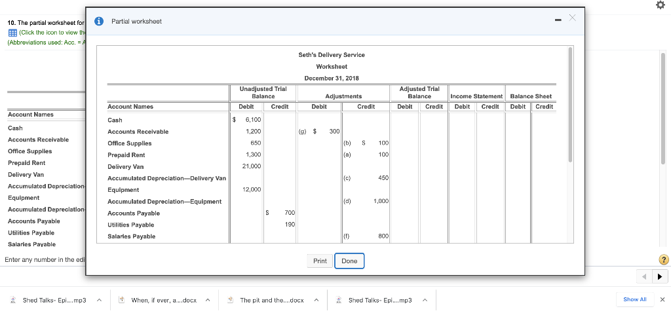Click Salaries Payable row label in dialog
671x313 pixels.
tap(131, 236)
